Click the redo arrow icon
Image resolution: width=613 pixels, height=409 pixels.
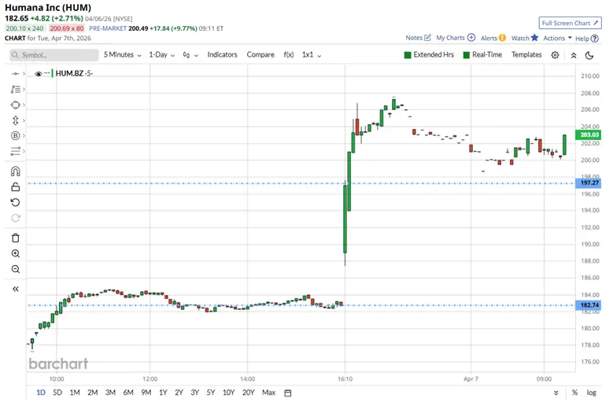tap(15, 218)
